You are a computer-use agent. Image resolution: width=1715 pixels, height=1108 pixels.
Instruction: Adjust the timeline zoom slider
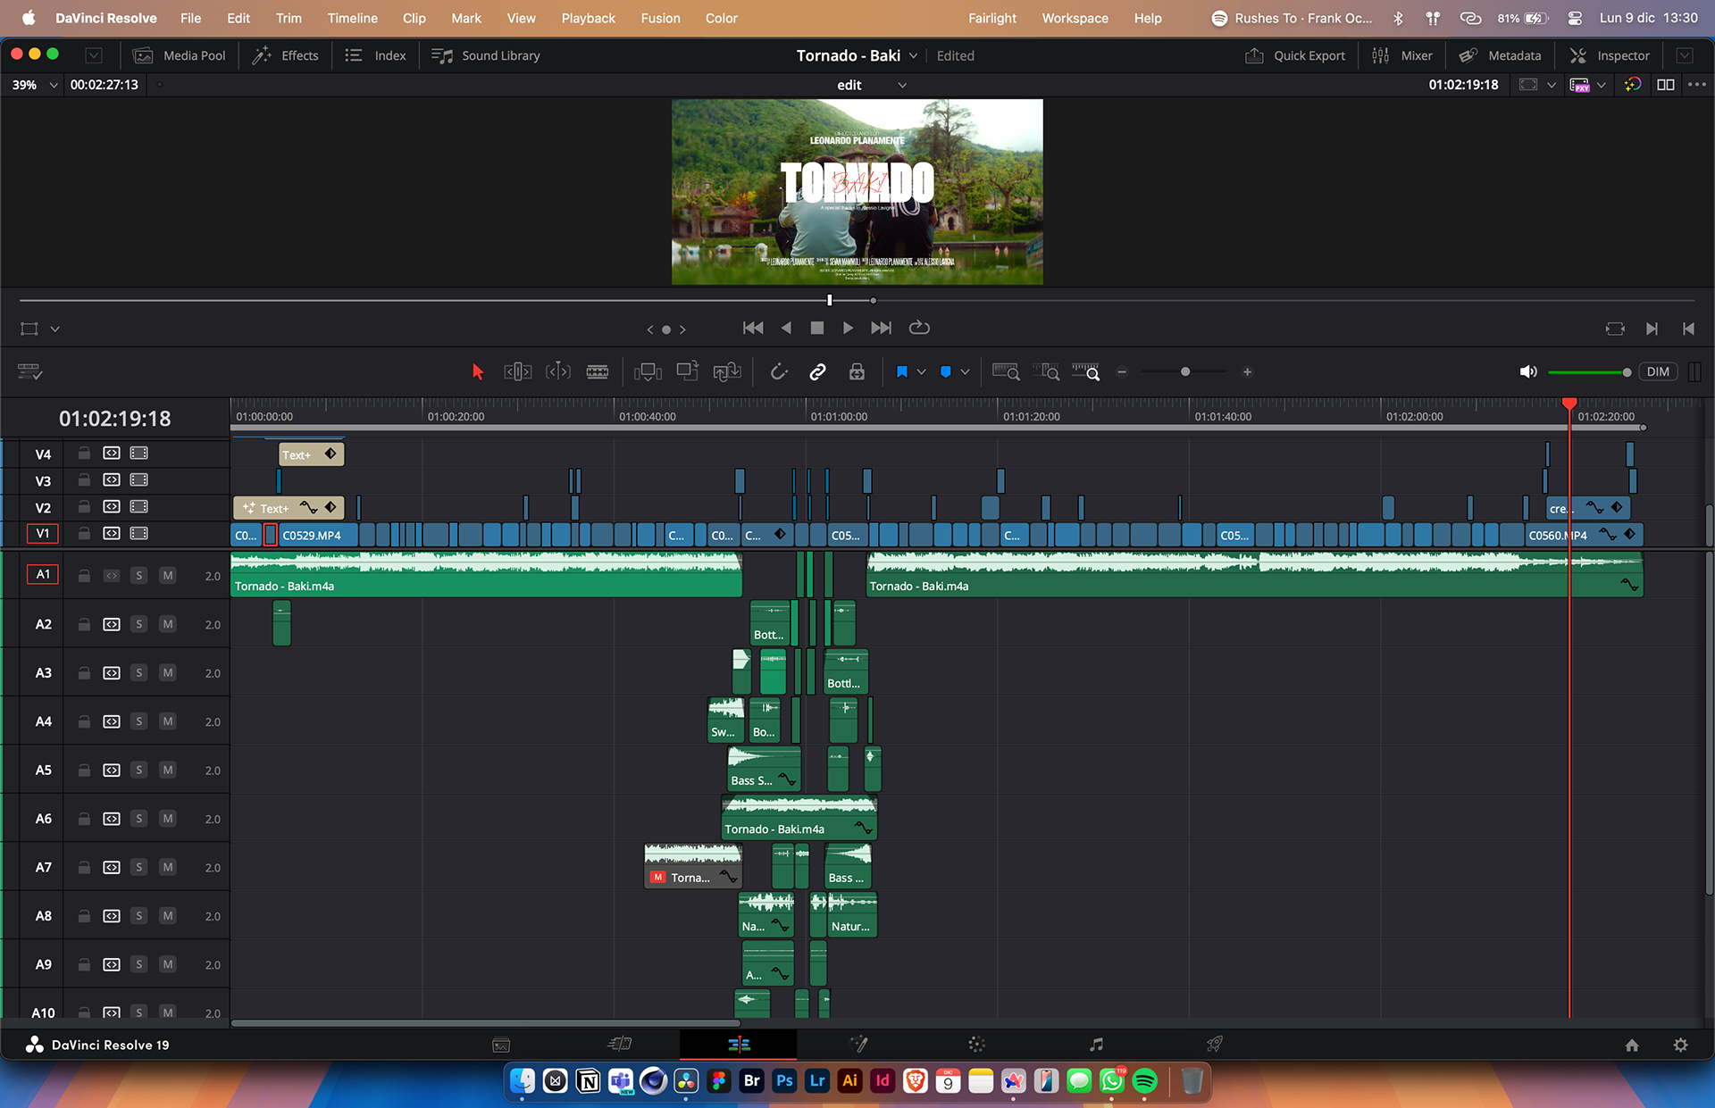click(1185, 372)
